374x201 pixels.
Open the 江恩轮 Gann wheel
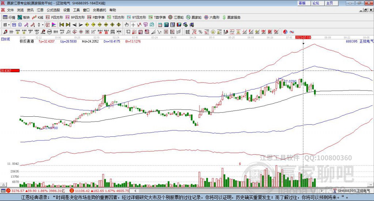(176, 18)
